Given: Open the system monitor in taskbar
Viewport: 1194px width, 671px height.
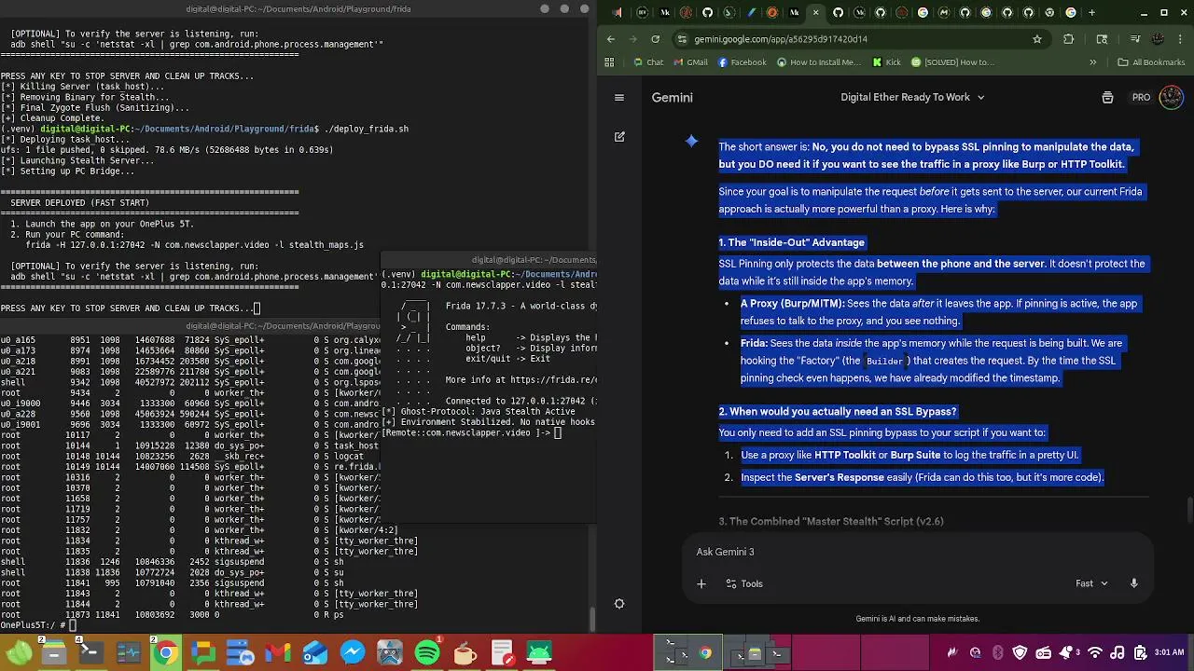Looking at the screenshot, I should (x=129, y=652).
